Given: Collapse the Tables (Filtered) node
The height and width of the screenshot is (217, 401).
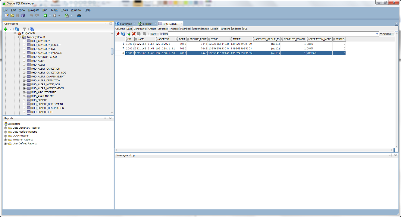Looking at the screenshot, I should coord(19,37).
